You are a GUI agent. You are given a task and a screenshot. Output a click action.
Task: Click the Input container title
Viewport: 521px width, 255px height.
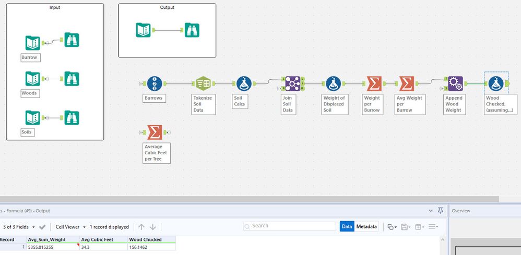point(55,7)
